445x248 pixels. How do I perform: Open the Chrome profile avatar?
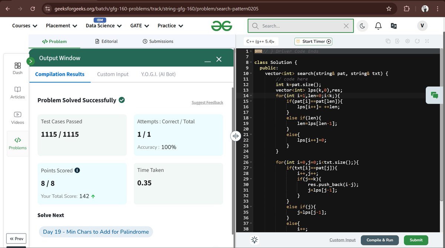point(425,9)
